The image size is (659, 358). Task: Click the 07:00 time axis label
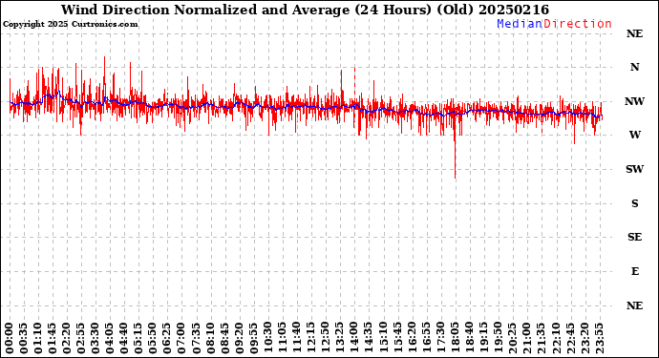181,338
